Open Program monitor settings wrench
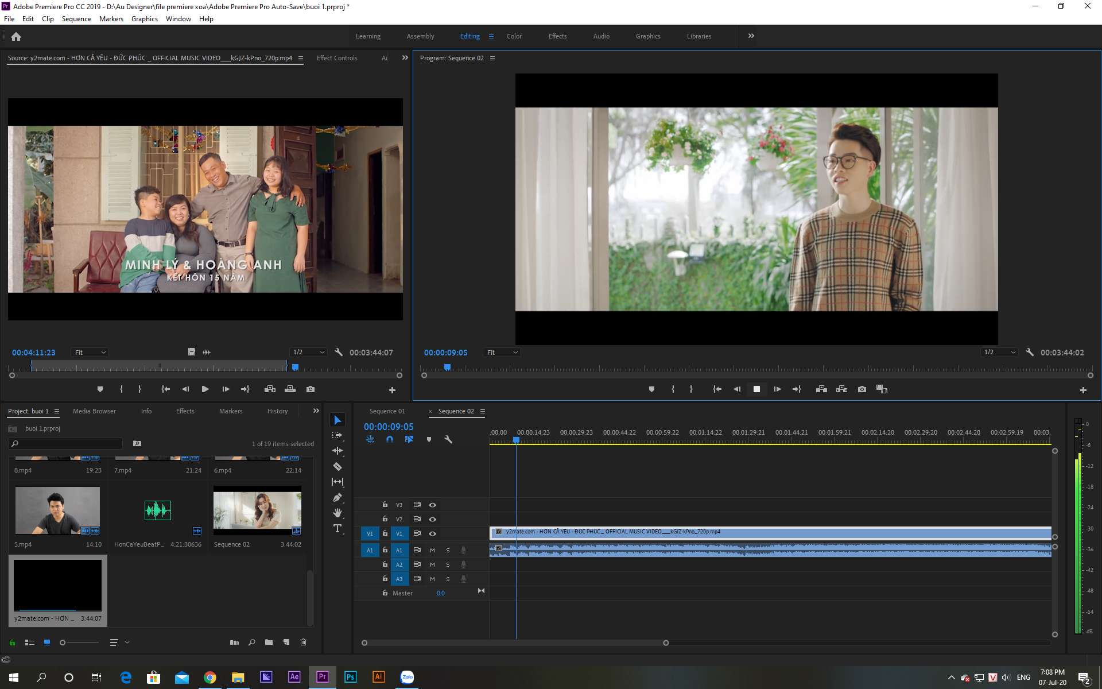Image resolution: width=1102 pixels, height=689 pixels. point(1030,352)
